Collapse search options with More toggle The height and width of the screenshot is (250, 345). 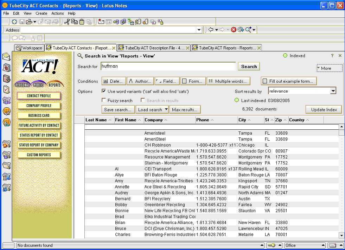tap(330, 68)
